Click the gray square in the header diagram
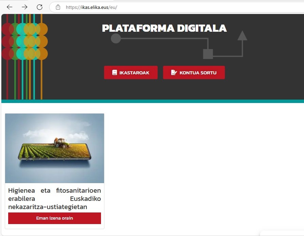This screenshot has width=304, height=236. click(x=208, y=54)
